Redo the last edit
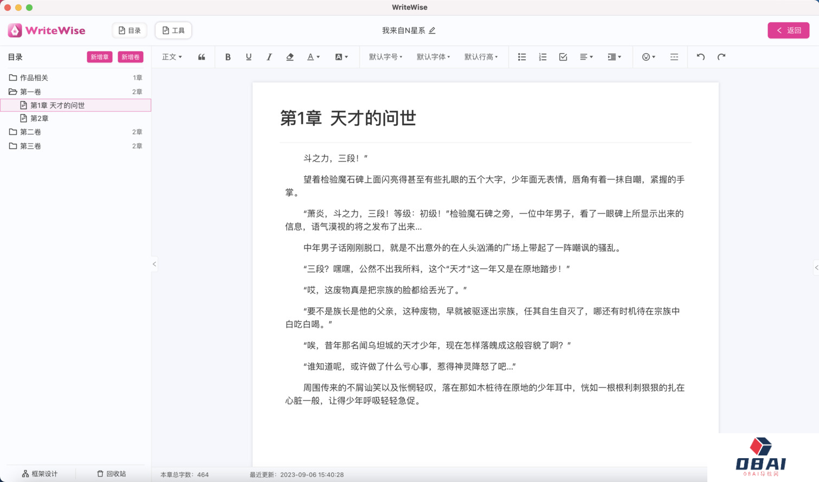 coord(721,57)
